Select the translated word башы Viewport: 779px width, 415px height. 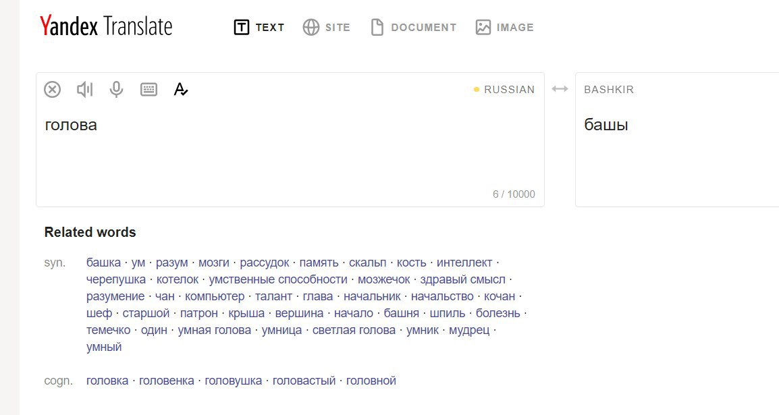[606, 125]
